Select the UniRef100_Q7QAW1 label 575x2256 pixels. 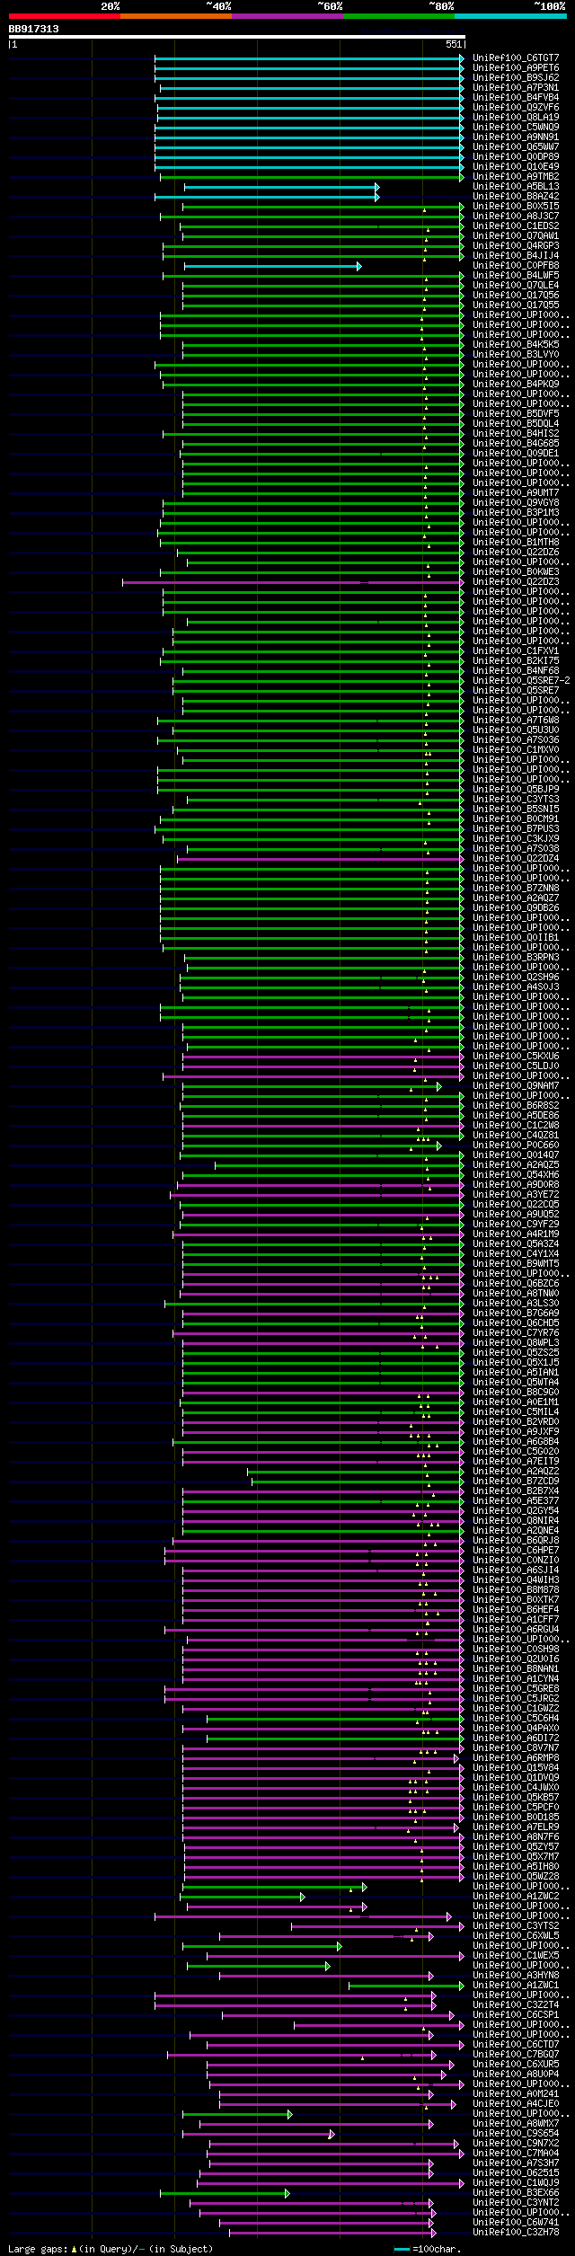click(x=516, y=236)
